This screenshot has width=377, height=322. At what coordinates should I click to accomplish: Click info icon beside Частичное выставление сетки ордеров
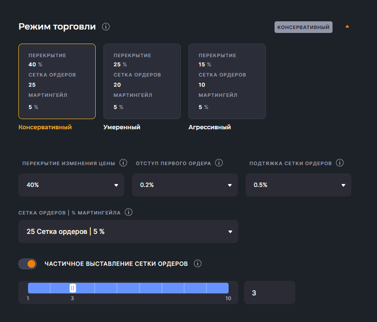tap(197, 264)
